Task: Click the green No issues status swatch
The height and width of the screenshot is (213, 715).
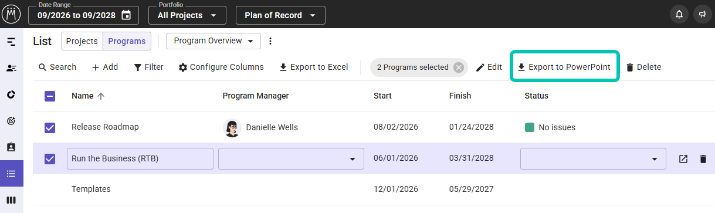Action: pyautogui.click(x=529, y=127)
